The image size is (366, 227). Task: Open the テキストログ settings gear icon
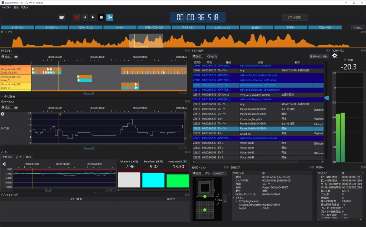coord(195,56)
